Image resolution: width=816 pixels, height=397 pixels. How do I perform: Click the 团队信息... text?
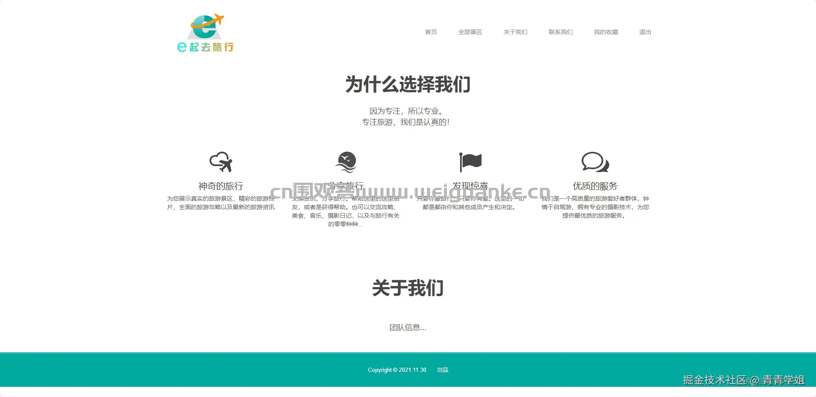(x=408, y=328)
